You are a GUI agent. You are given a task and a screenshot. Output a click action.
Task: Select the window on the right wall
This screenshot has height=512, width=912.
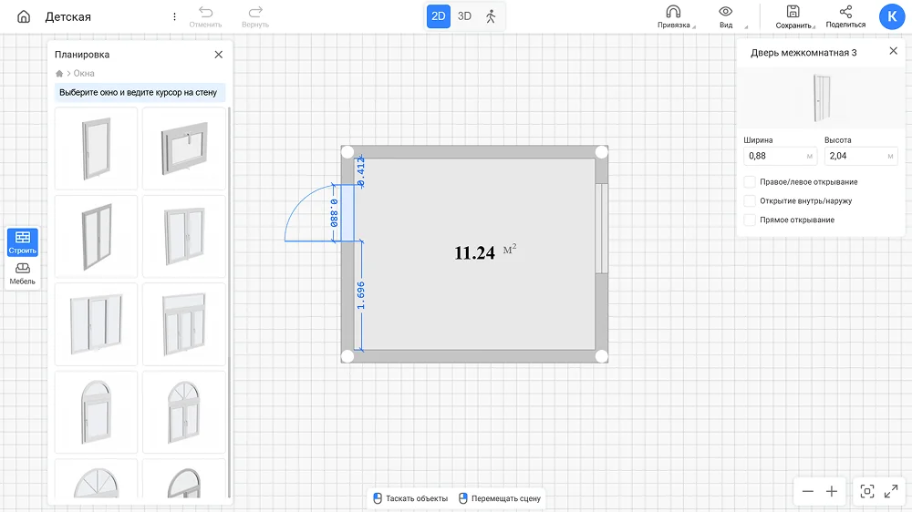pyautogui.click(x=601, y=229)
